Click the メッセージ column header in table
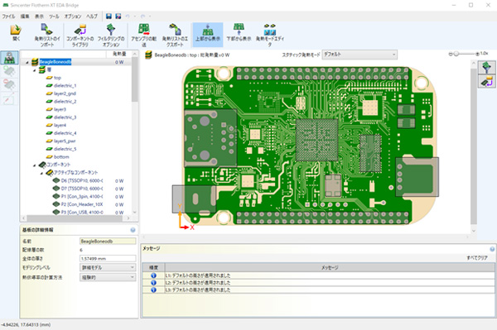Viewport: 497px width, 330px height. 330,268
